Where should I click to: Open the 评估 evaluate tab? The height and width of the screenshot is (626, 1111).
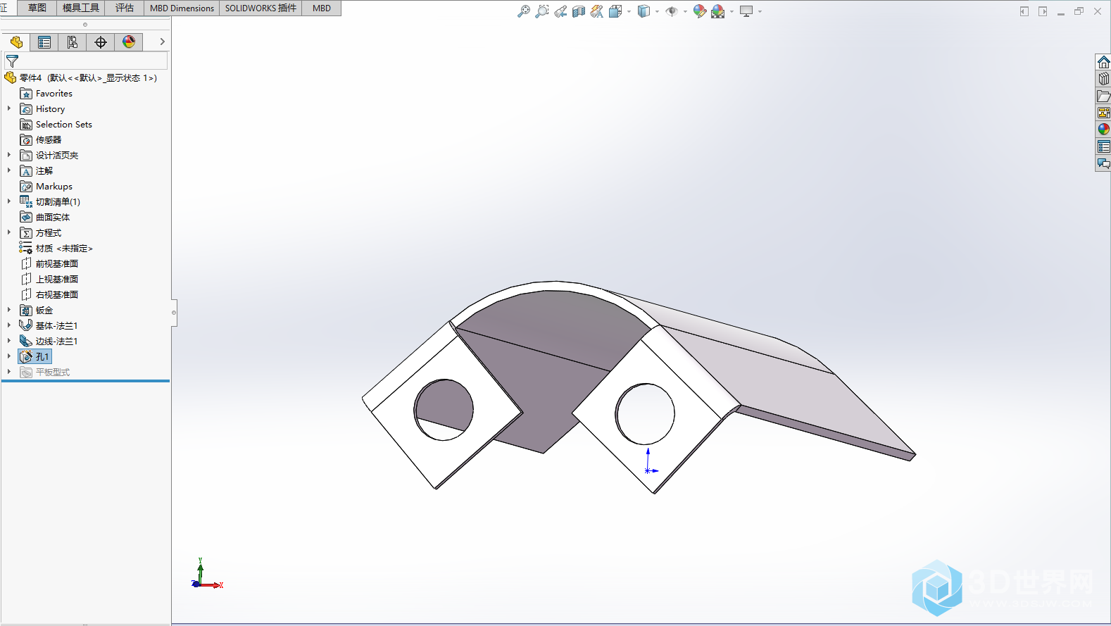pyautogui.click(x=125, y=8)
